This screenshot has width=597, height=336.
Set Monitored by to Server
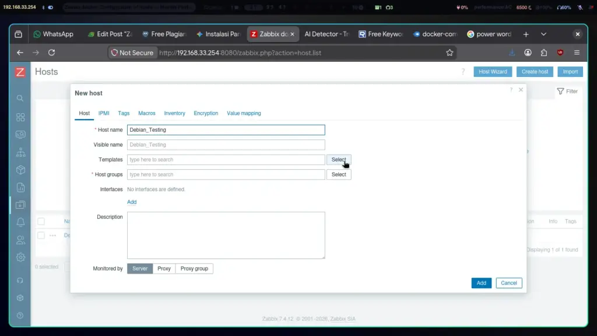[140, 268]
